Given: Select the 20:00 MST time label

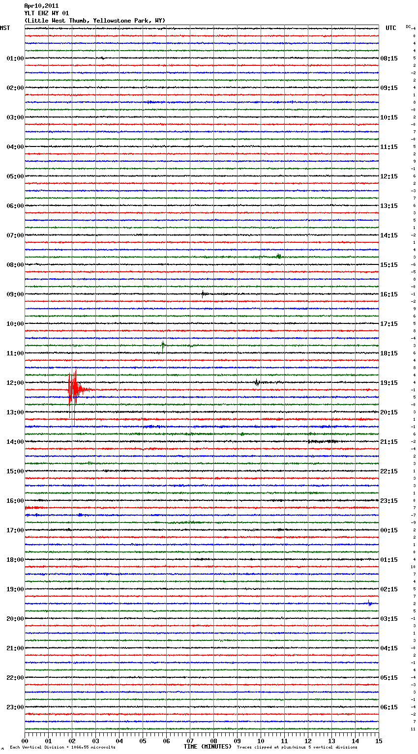Looking at the screenshot, I should 15,619.
